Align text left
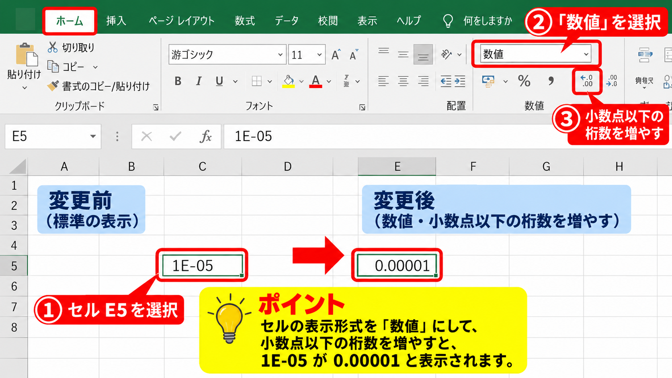This screenshot has height=378, width=672. coord(383,81)
